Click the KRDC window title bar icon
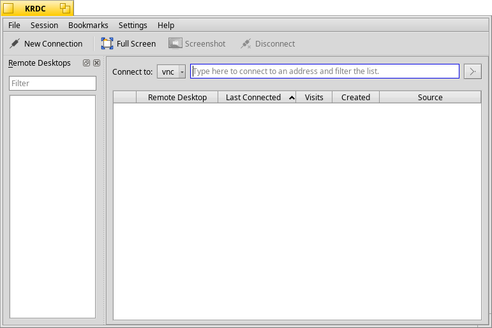 [x=8, y=8]
